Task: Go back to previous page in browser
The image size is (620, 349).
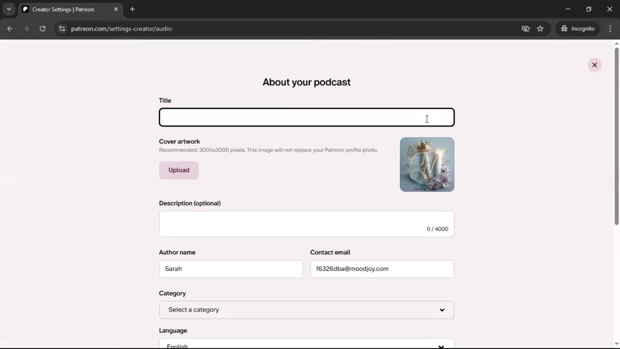Action: [x=10, y=29]
